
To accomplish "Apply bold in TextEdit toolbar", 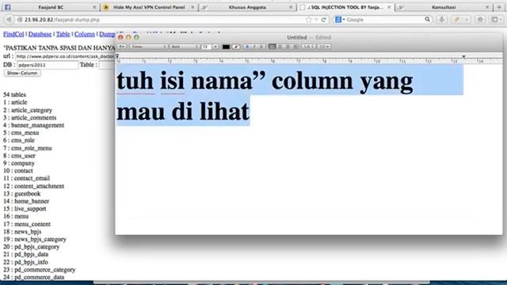I will tap(247, 47).
